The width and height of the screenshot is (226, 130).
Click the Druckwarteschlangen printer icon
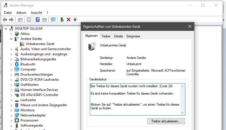pos(17,74)
